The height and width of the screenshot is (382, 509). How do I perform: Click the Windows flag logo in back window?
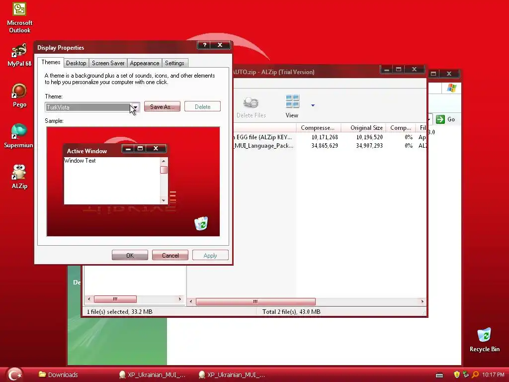tap(451, 88)
